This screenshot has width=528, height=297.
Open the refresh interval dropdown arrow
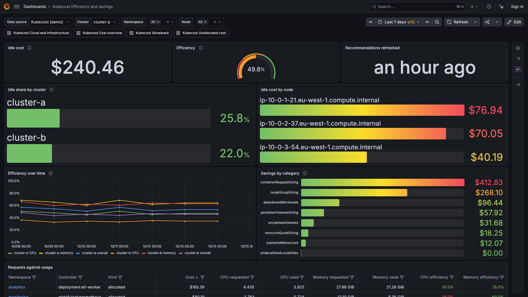pos(475,22)
